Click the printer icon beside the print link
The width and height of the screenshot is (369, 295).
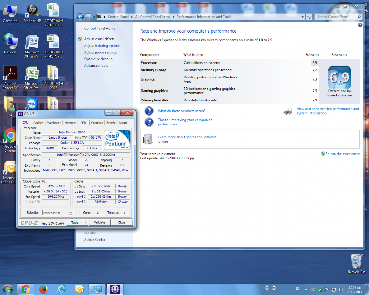(288, 111)
